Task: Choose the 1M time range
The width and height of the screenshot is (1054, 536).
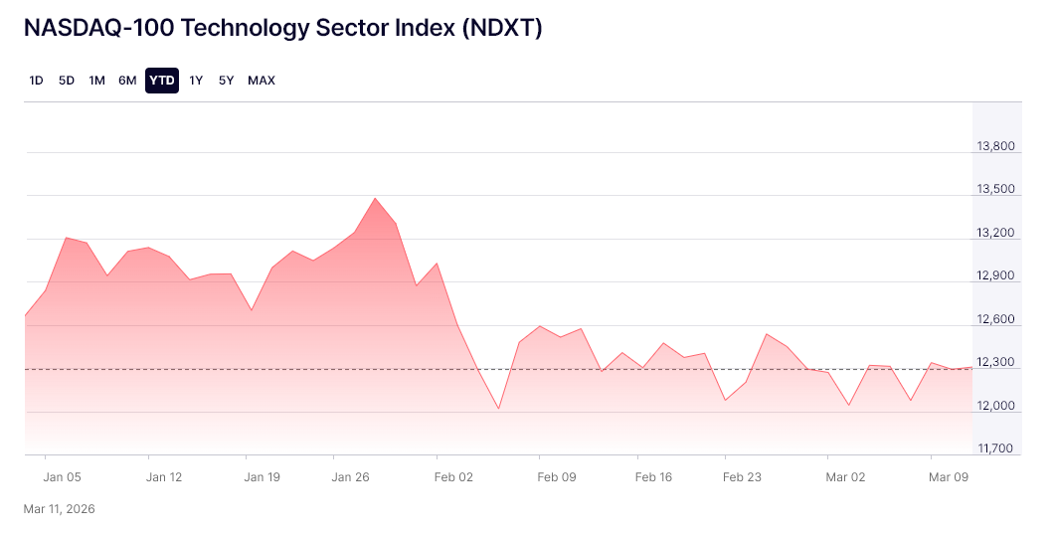Action: [96, 81]
